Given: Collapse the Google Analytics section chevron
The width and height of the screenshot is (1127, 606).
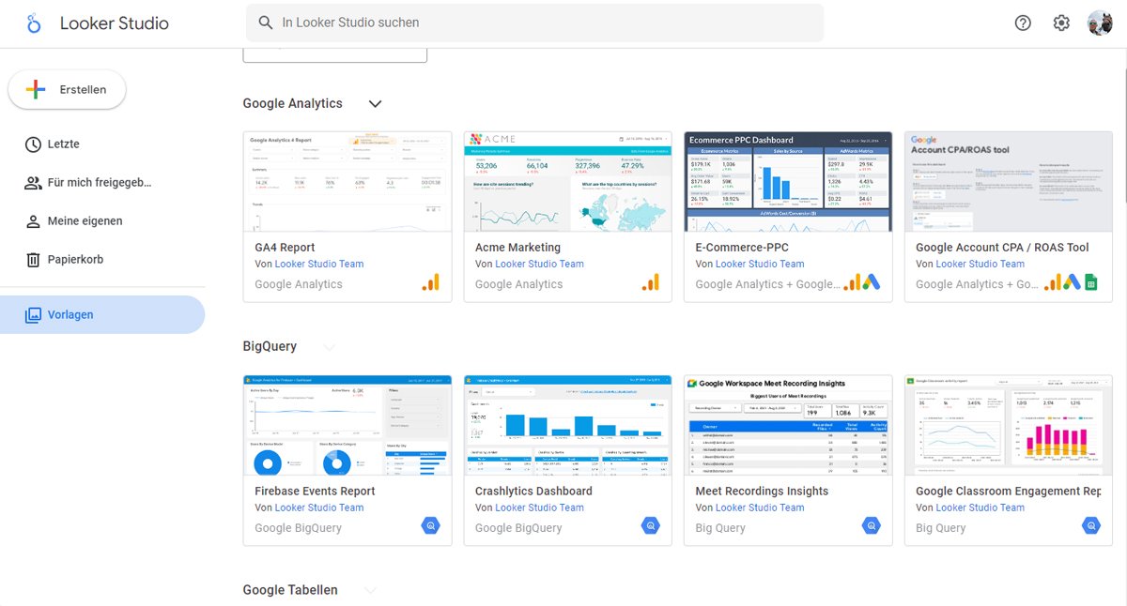Looking at the screenshot, I should (375, 104).
